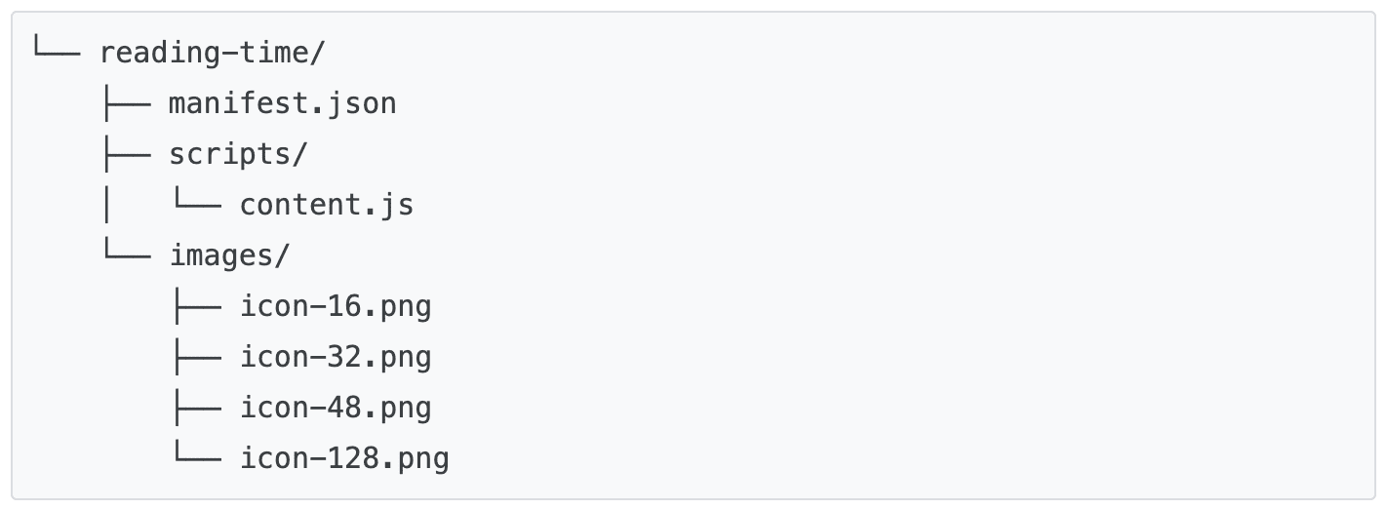Select the icon-32.png file entry
This screenshot has height=509, width=1387.
point(336,357)
